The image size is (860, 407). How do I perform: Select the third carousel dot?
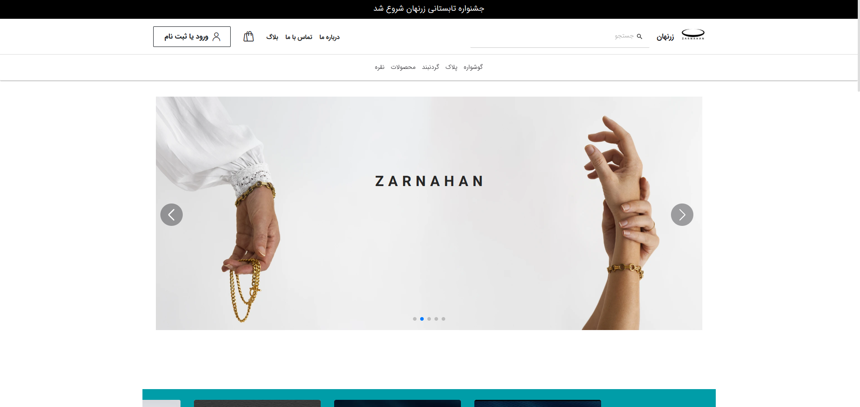429,319
